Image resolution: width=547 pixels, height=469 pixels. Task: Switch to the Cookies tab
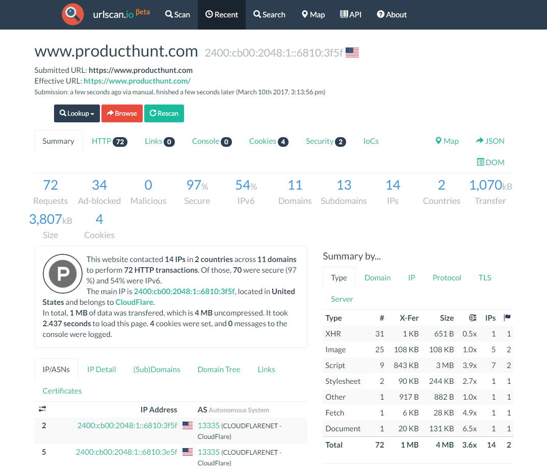268,141
